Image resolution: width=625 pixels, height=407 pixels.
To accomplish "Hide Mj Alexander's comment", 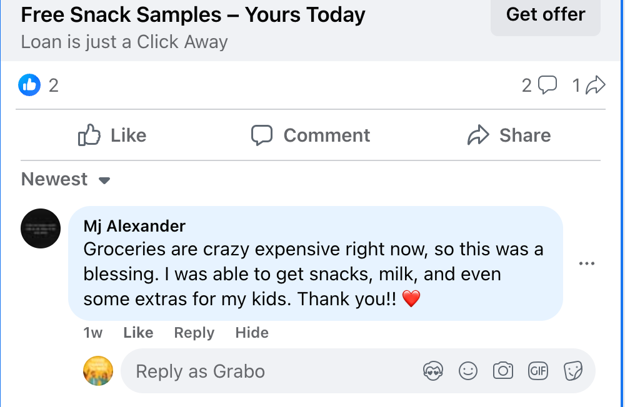I will pyautogui.click(x=252, y=333).
